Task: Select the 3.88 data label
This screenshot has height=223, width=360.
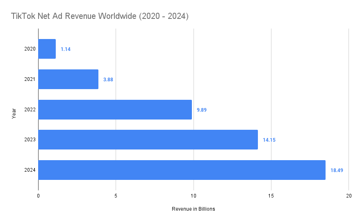Action: pyautogui.click(x=108, y=79)
